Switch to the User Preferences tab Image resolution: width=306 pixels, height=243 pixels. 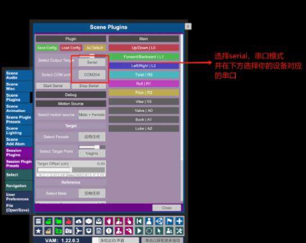19,197
